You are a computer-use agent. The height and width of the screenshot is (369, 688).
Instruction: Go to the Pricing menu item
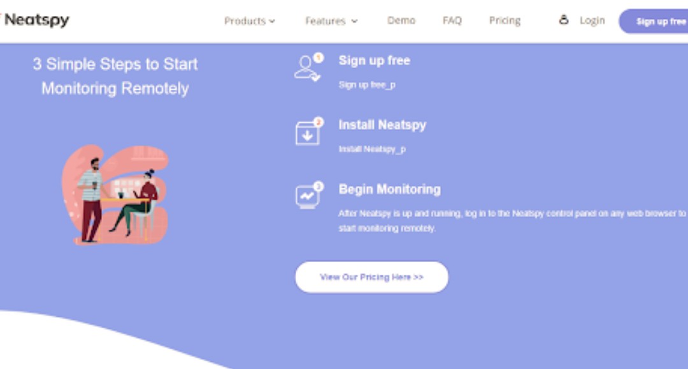point(505,20)
